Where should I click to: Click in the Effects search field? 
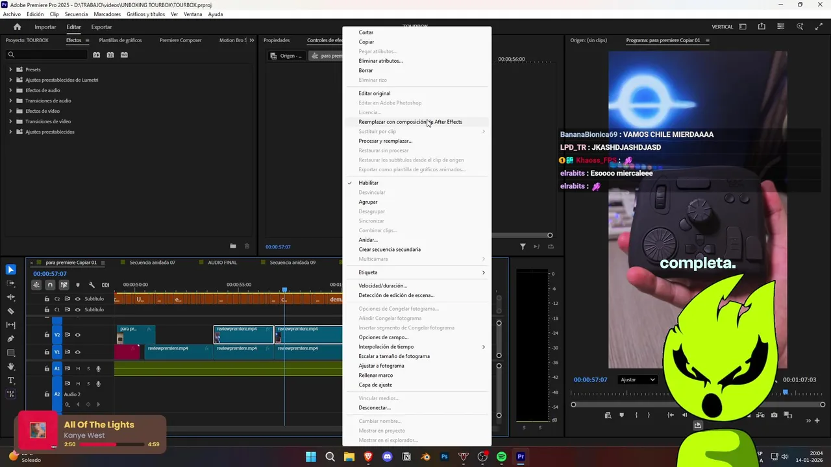[45, 54]
